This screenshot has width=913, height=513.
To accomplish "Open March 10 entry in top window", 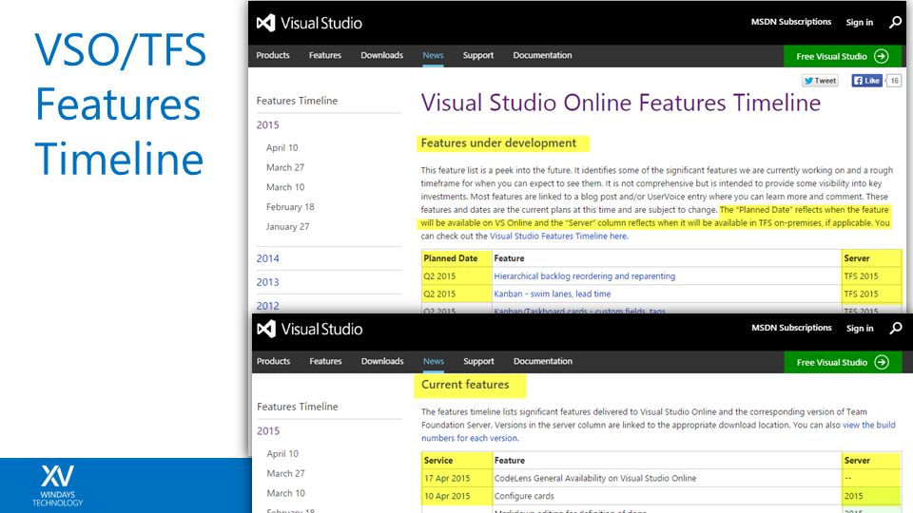I will tap(285, 187).
